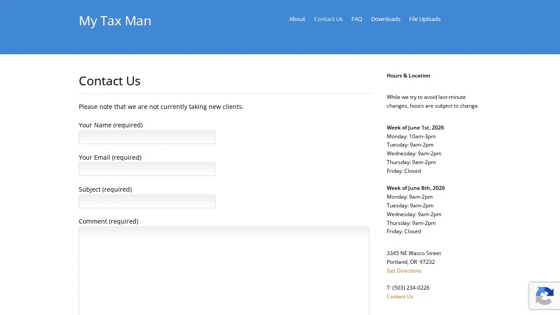This screenshot has width=560, height=315.
Task: Click the Contact Us page heading
Action: [109, 81]
